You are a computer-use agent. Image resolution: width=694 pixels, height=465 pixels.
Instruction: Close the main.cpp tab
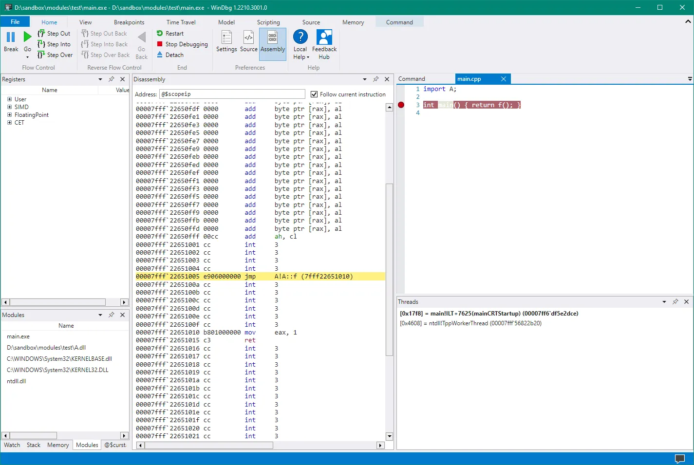tap(504, 79)
